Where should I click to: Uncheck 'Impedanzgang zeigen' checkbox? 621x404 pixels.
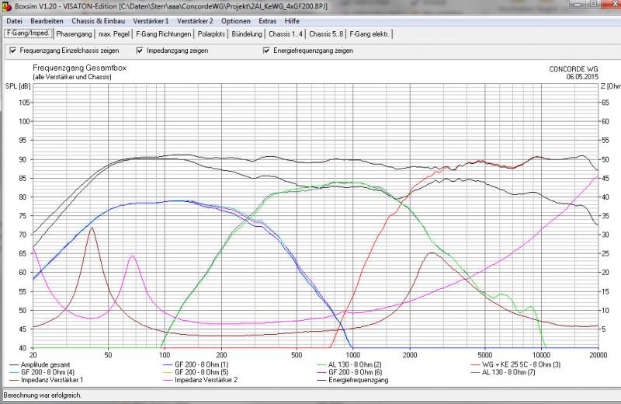(140, 50)
